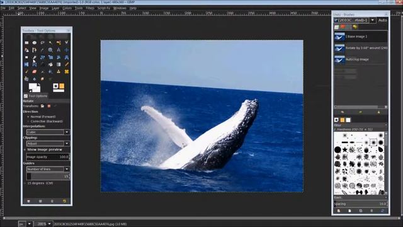Open the Select menu
The width and height of the screenshot is (403, 227).
22,8
